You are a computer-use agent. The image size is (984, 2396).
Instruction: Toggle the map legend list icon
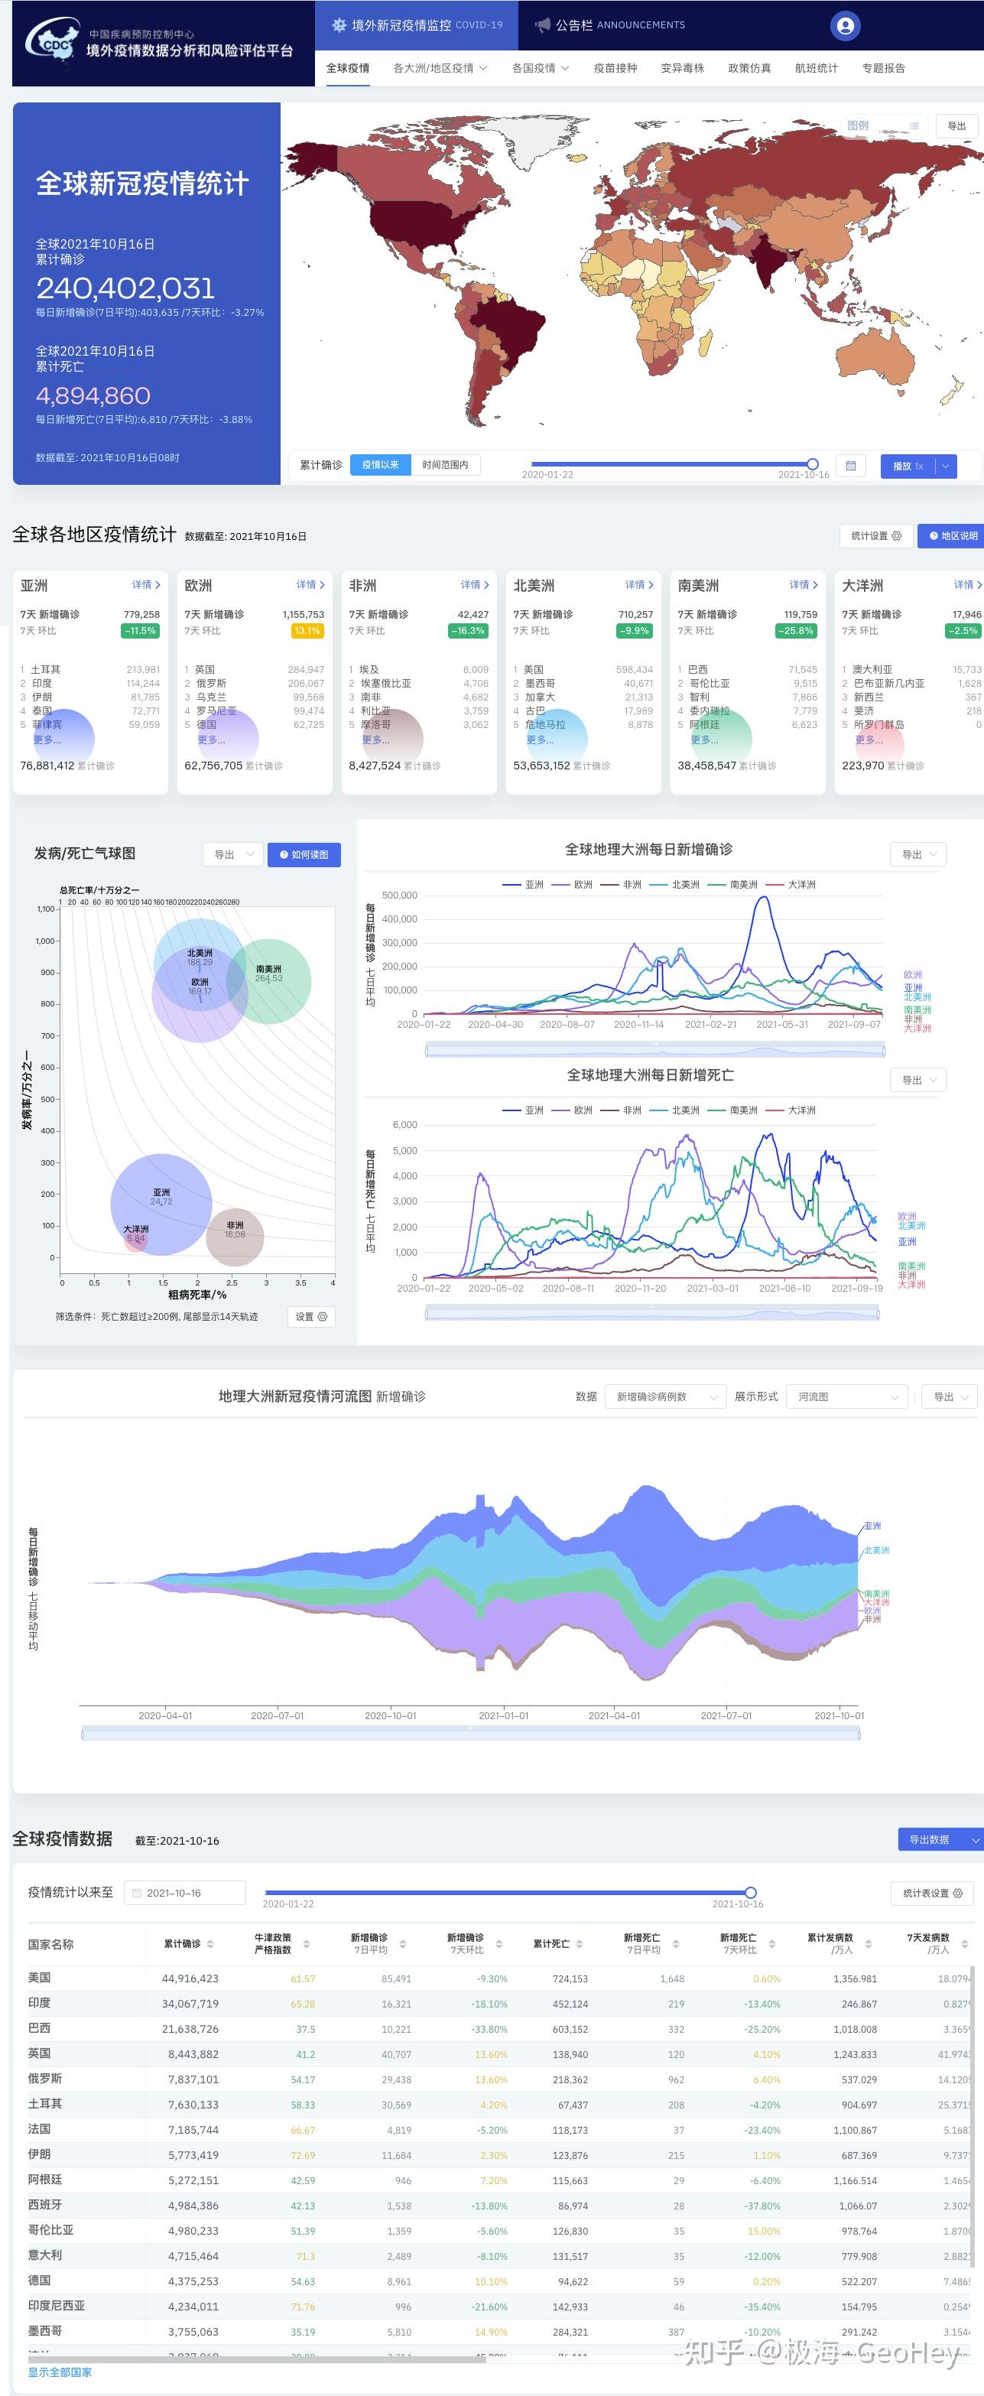coord(914,125)
